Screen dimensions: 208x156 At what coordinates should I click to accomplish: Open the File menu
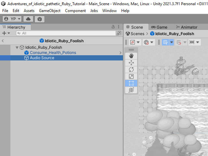click(5, 11)
